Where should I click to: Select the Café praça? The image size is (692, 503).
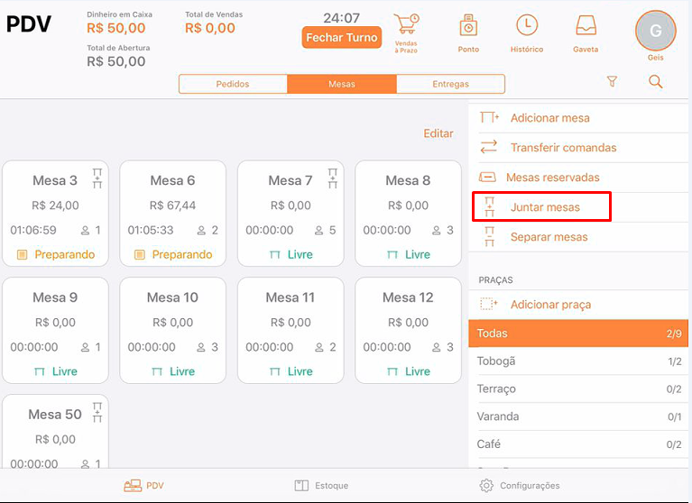coord(578,444)
